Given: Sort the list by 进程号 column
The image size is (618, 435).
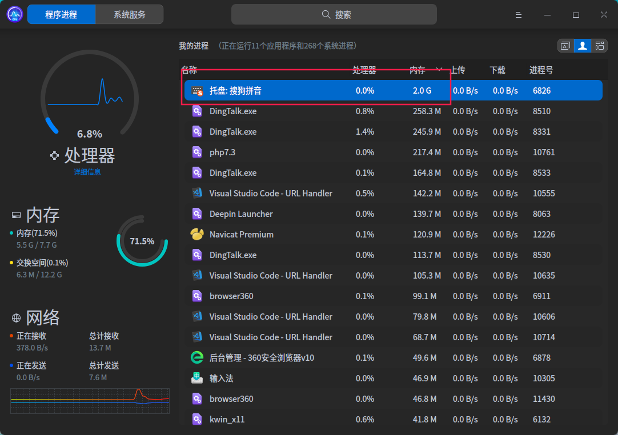Looking at the screenshot, I should click(x=540, y=70).
